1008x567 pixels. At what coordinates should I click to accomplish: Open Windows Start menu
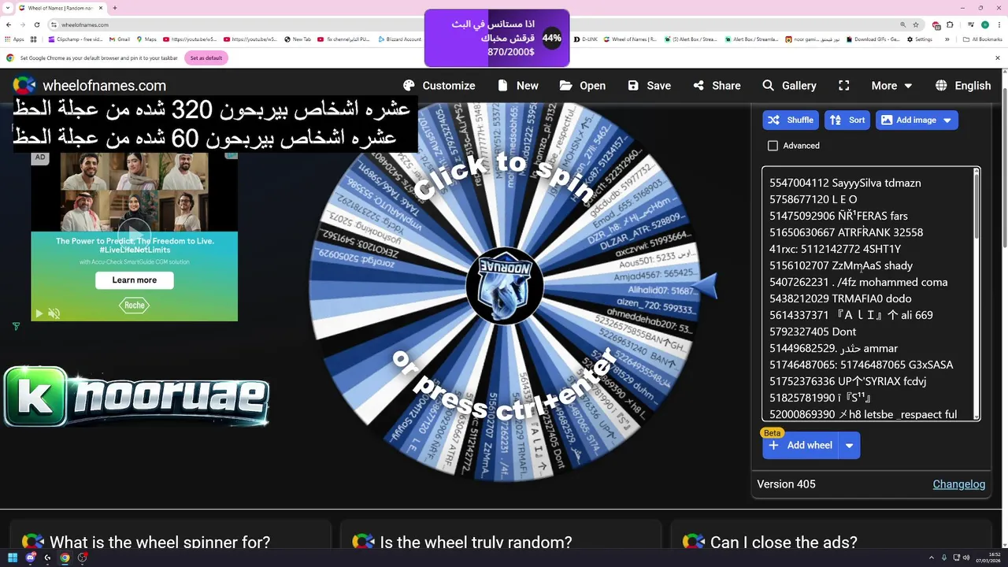pos(13,558)
